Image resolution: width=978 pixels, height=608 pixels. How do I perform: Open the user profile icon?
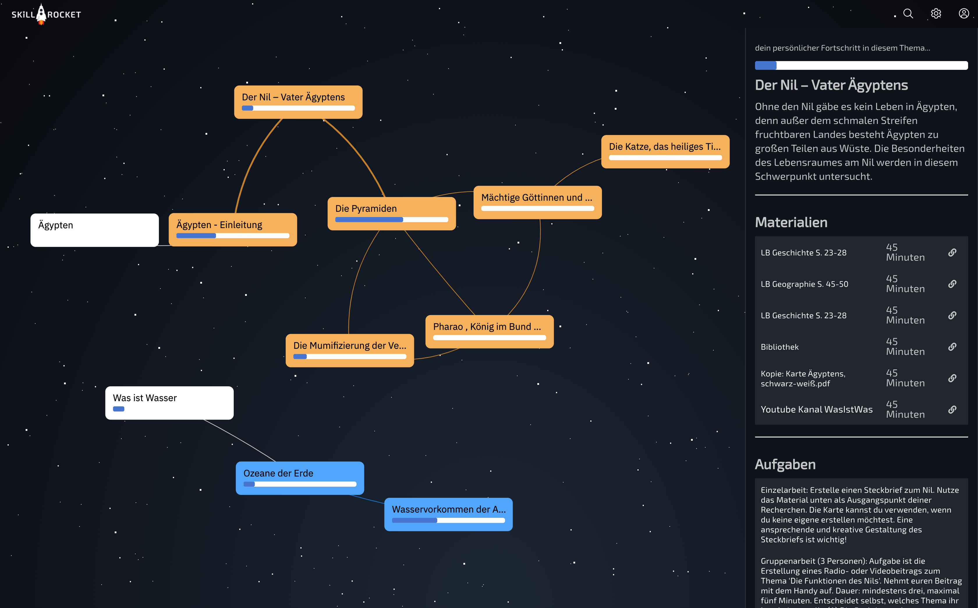(x=963, y=14)
